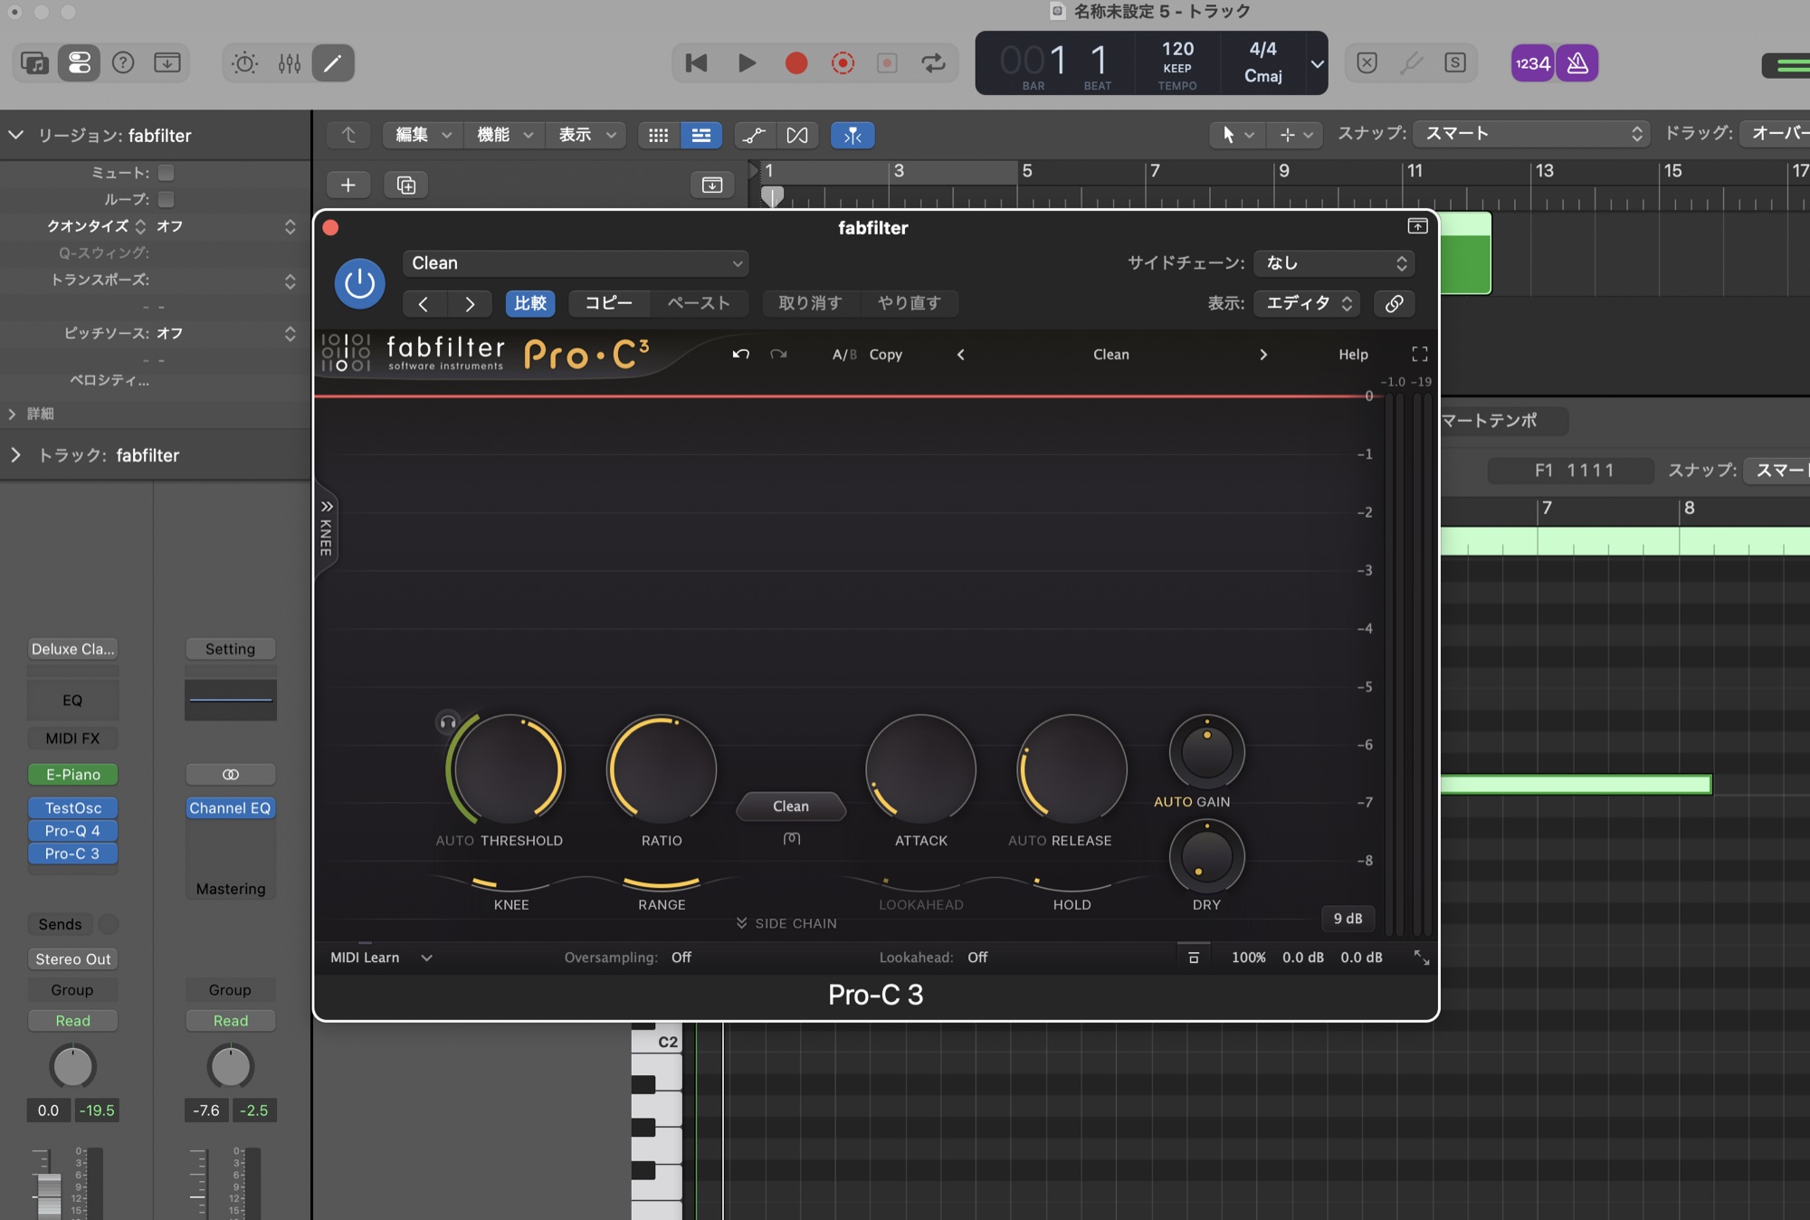Viewport: 1810px width, 1220px height.
Task: Click the plugin link chain icon
Action: (1394, 303)
